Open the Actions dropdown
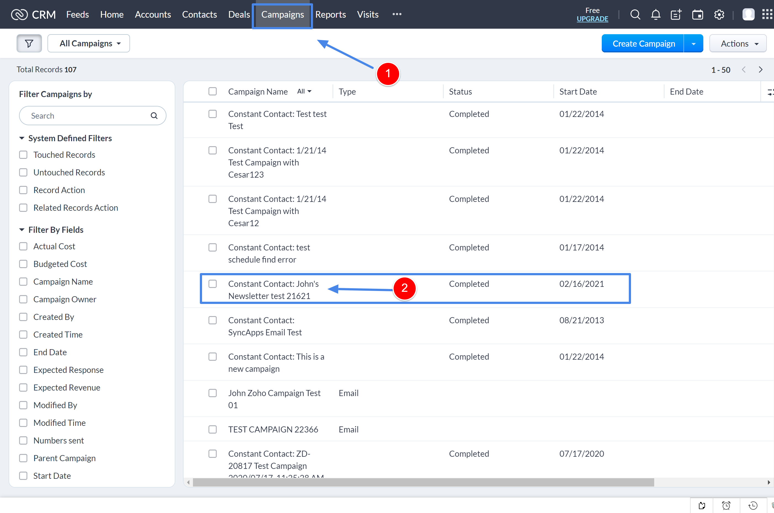This screenshot has width=774, height=513. coord(738,43)
